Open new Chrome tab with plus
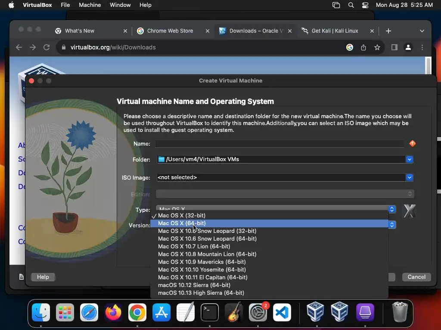This screenshot has width=441, height=330. click(388, 31)
